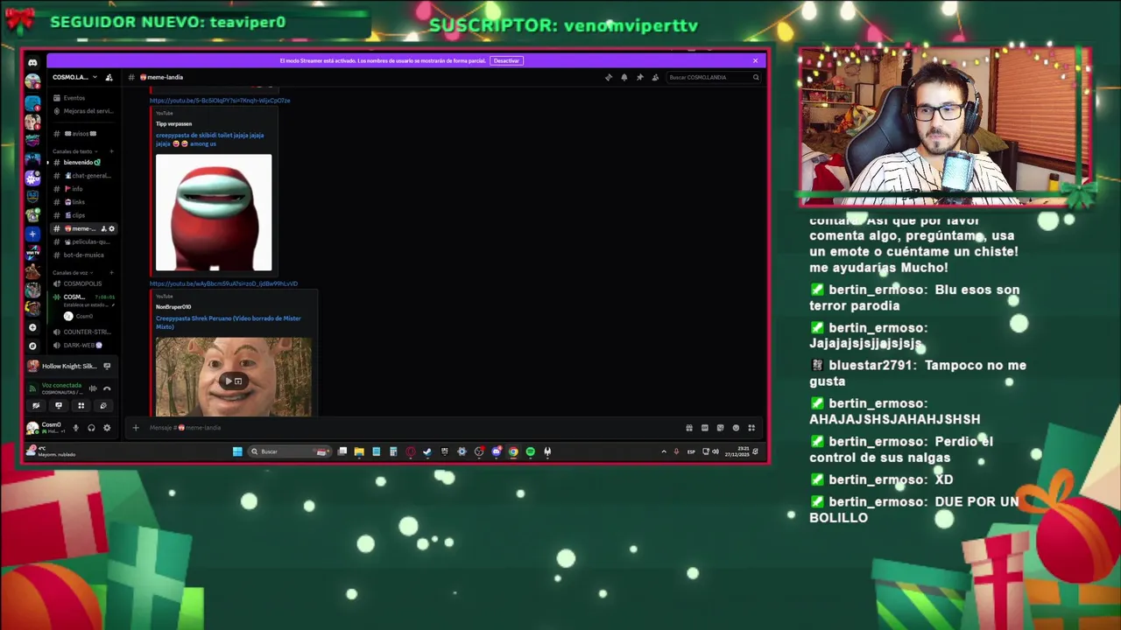Click the Windows taskbar Buscar search box
Viewport: 1121px width, 630px height.
289,451
